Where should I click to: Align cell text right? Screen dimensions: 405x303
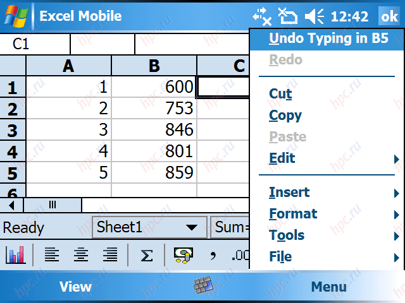coord(110,255)
